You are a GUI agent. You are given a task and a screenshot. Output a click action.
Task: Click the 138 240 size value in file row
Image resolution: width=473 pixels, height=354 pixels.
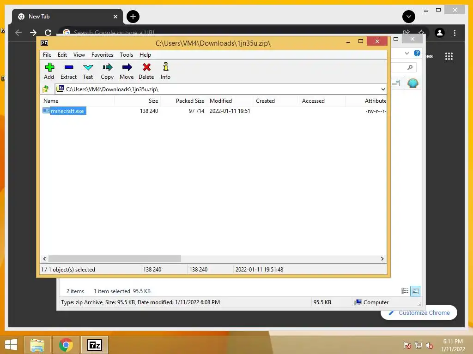click(149, 111)
